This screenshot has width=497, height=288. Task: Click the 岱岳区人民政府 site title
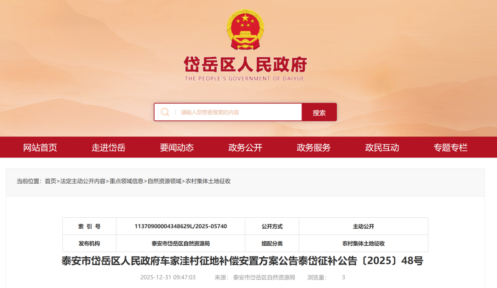[245, 65]
